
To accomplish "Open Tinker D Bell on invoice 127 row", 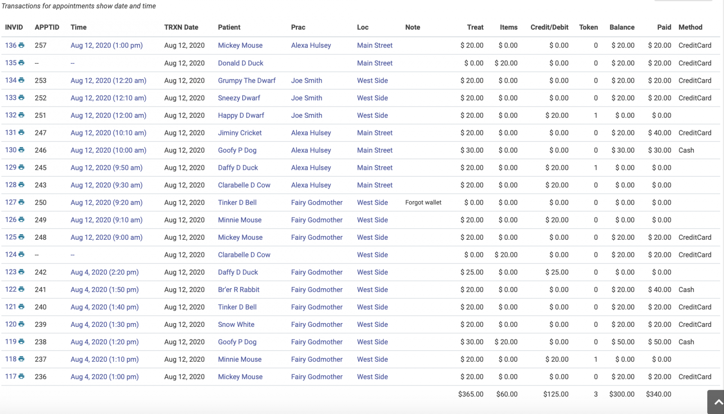I will tap(237, 202).
